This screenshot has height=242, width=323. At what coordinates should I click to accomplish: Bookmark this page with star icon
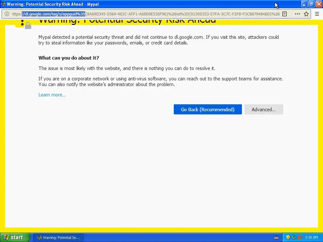tap(306, 14)
